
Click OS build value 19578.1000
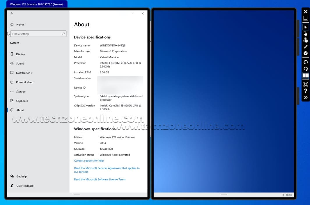click(106, 149)
